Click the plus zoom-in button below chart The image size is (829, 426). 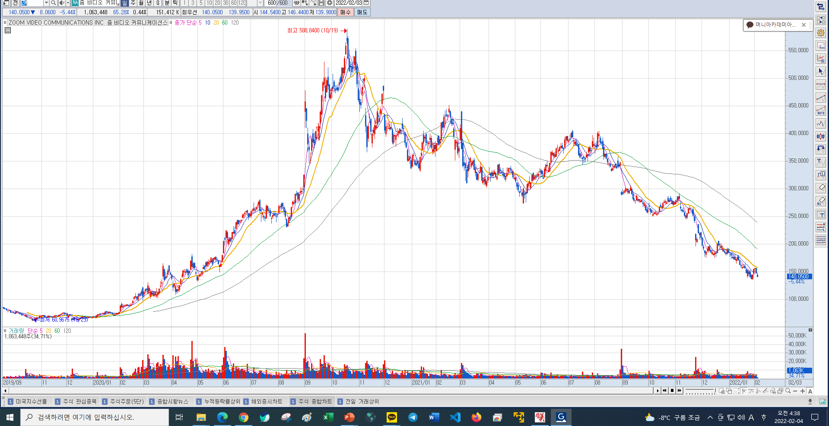coord(803,391)
